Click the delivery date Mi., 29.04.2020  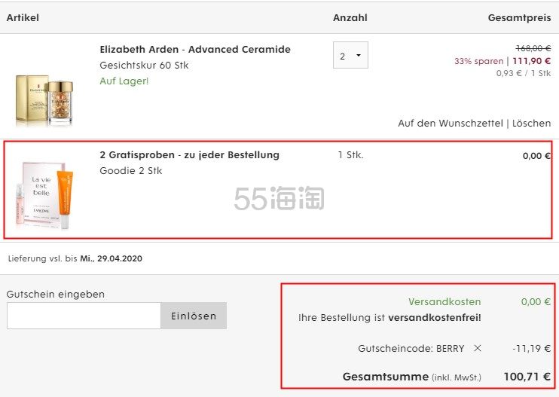point(111,258)
